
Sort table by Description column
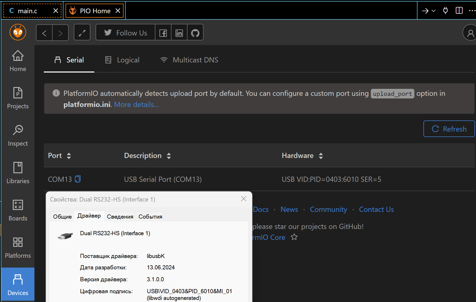[169, 156]
